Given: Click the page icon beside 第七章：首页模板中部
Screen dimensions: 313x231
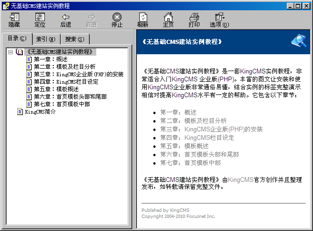Looking at the screenshot, I should (29, 104).
